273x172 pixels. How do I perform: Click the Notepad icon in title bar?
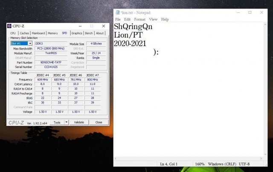coord(118,12)
